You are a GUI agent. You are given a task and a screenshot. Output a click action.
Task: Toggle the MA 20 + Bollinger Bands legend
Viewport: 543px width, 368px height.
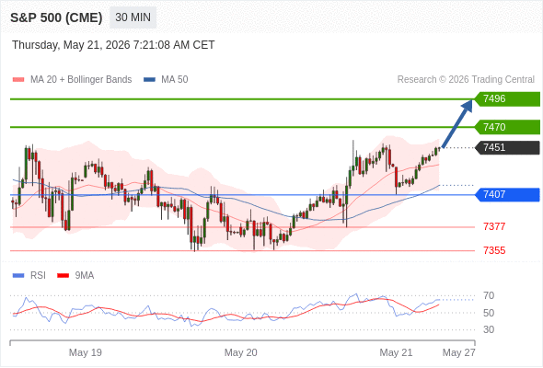click(x=72, y=80)
